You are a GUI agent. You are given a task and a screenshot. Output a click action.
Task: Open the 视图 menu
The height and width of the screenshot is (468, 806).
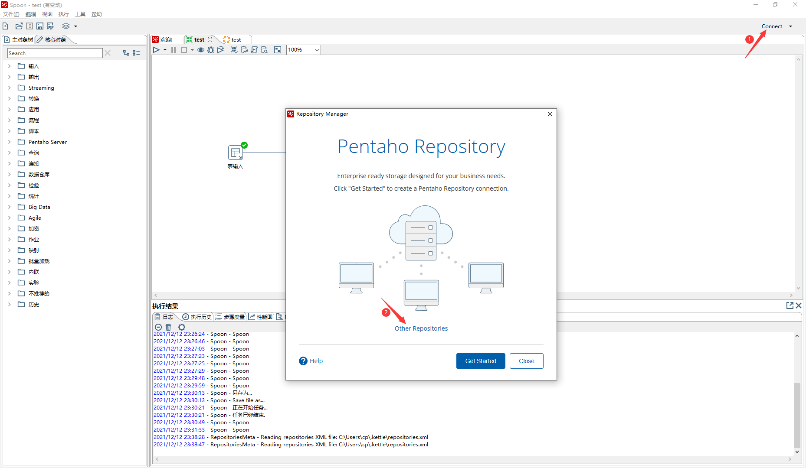47,14
